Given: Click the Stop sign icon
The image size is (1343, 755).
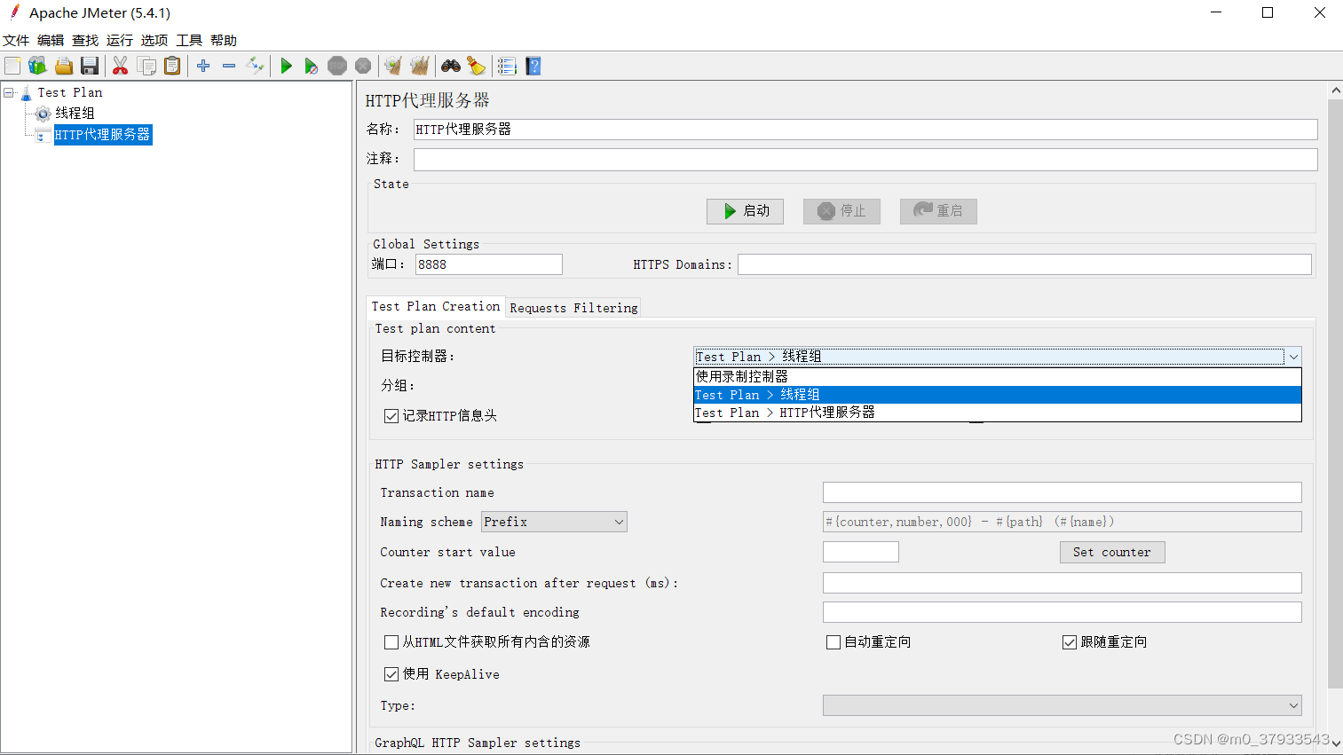Looking at the screenshot, I should pos(337,66).
